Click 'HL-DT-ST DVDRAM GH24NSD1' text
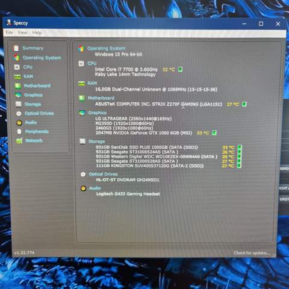This screenshot has width=289, height=289. tap(128, 180)
